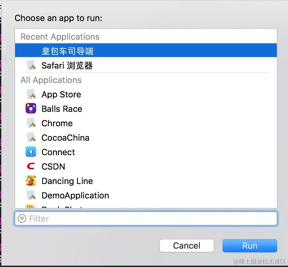Select CSDN from the app list
The height and width of the screenshot is (267, 288).
tap(146, 166)
